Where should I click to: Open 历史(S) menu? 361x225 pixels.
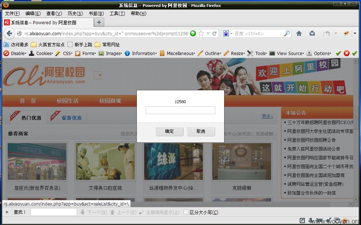75,14
